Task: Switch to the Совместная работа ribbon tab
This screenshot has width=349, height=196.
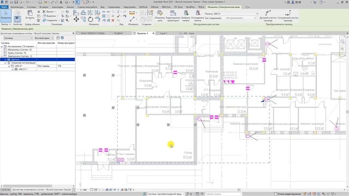Action: (87, 7)
